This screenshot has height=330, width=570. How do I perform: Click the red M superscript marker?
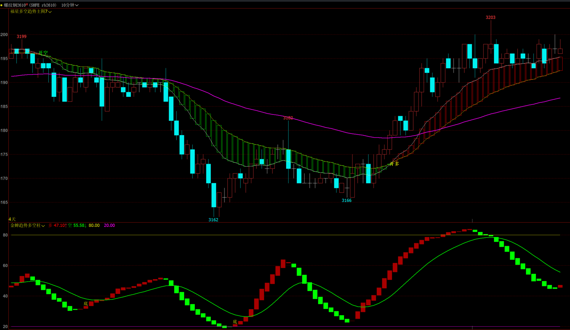[x=27, y=4]
